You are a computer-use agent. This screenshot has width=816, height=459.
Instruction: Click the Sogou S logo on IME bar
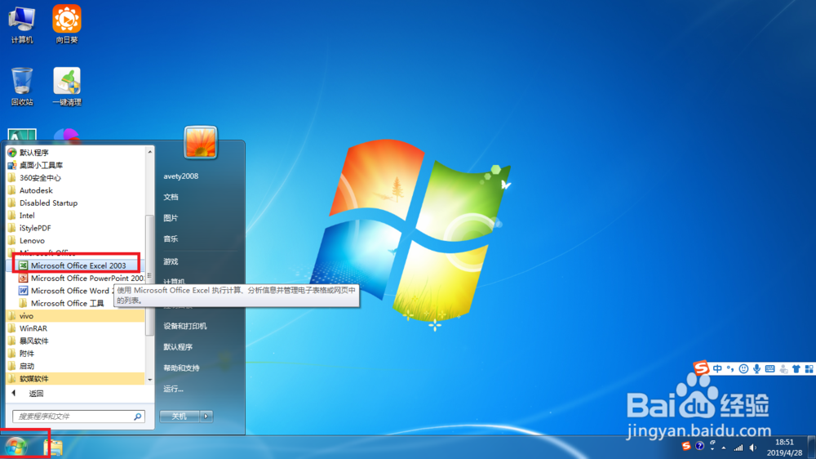(701, 368)
